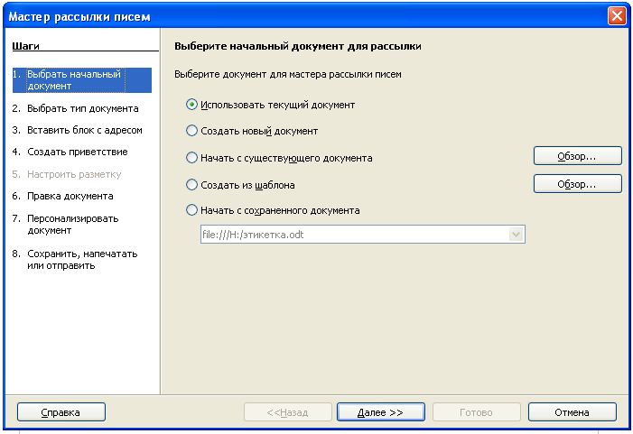Open step 4 Создать приветствие
Screen dimensions: 633x434
[70, 152]
